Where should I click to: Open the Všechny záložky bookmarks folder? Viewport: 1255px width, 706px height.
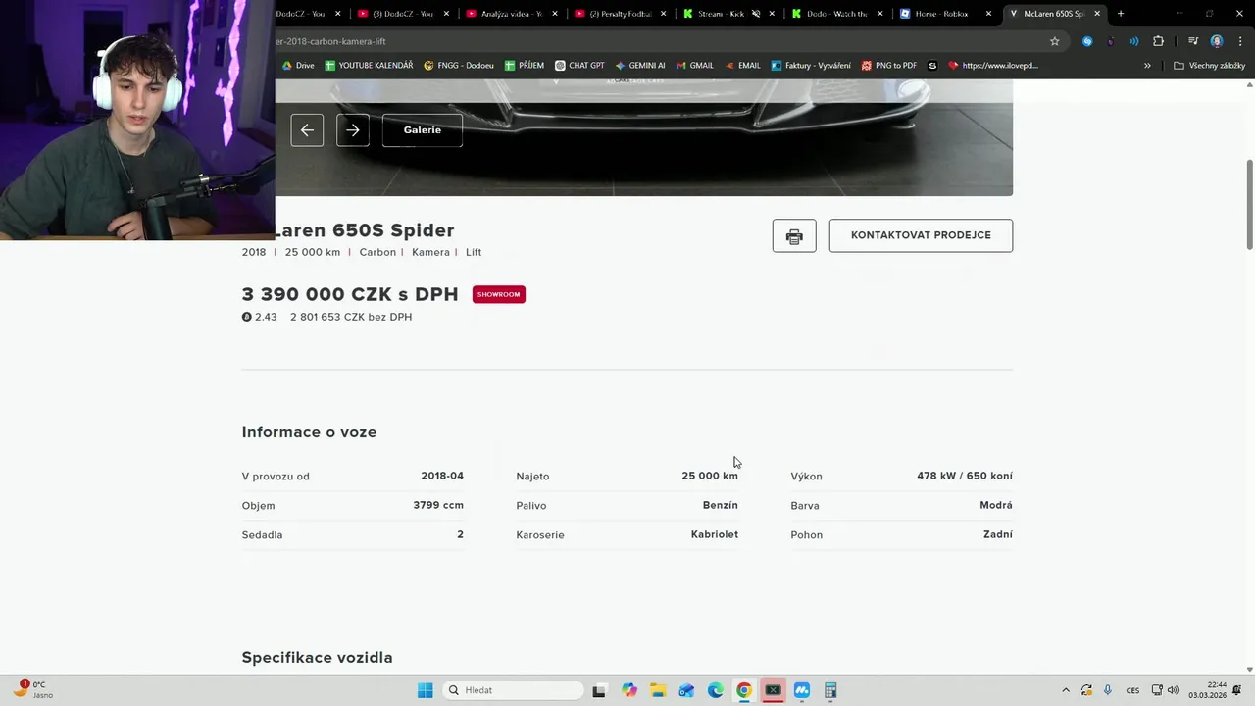tap(1209, 66)
